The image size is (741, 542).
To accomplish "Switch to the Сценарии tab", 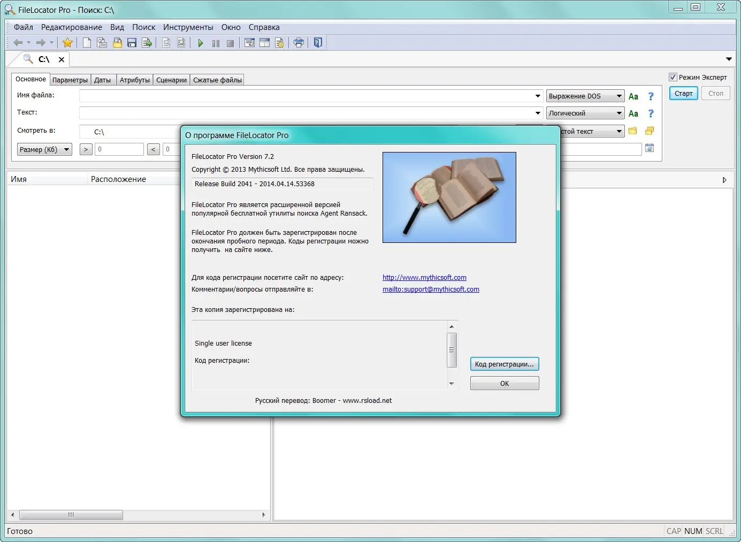I will 172,80.
